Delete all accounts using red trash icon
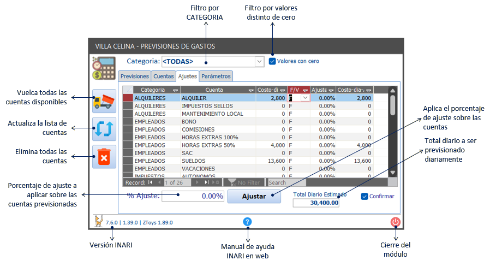 coord(104,157)
